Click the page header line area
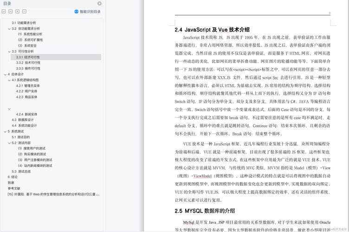 coord(252,15)
